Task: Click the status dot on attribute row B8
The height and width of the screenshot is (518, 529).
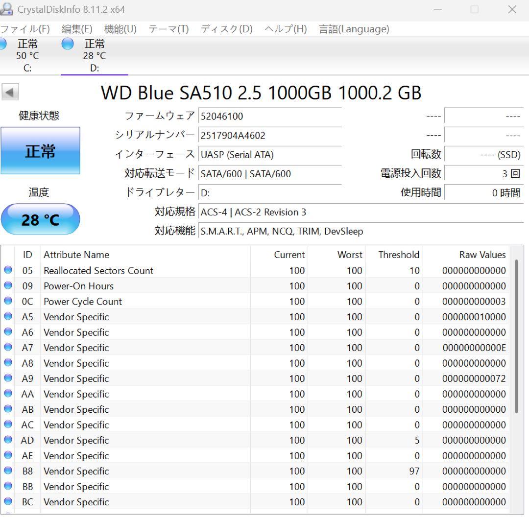Action: pyautogui.click(x=8, y=471)
